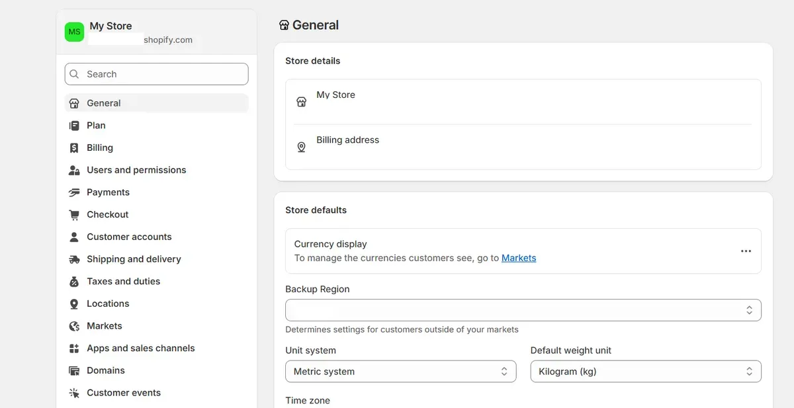Click the Markets globe icon

74,326
